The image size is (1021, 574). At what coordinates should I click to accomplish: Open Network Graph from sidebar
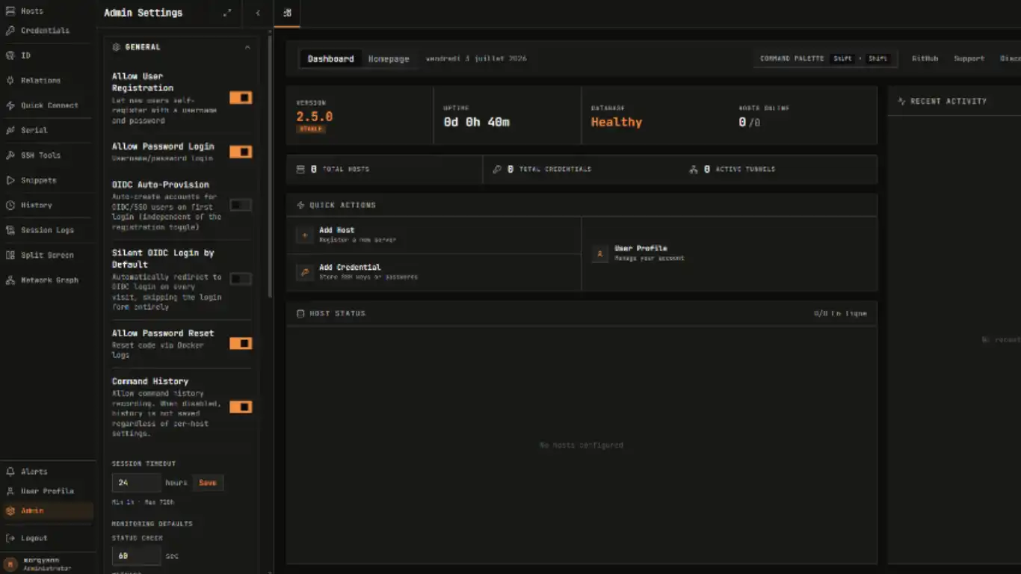click(49, 280)
